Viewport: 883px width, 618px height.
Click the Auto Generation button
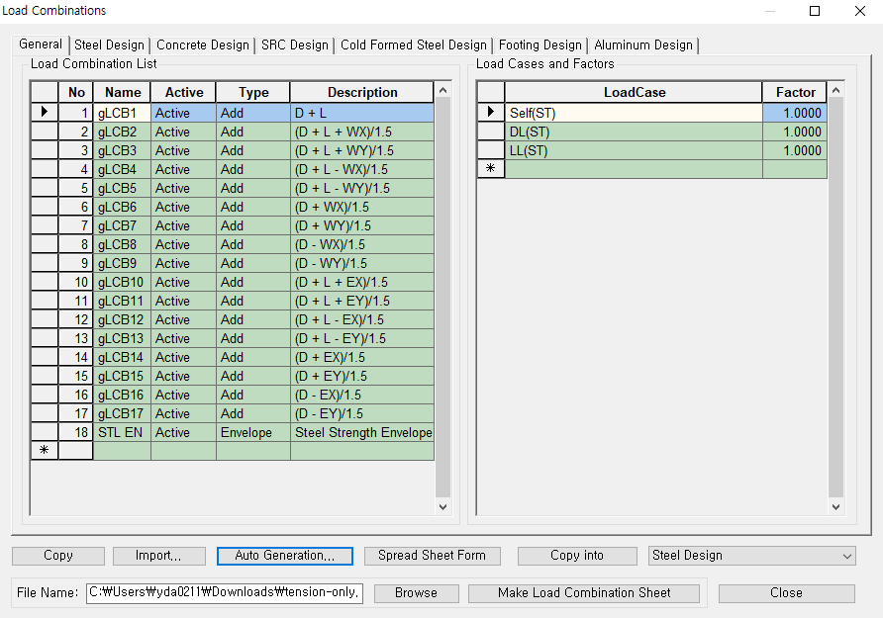pyautogui.click(x=285, y=556)
